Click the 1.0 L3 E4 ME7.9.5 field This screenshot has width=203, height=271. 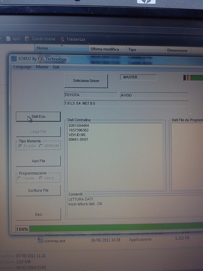tap(127, 103)
